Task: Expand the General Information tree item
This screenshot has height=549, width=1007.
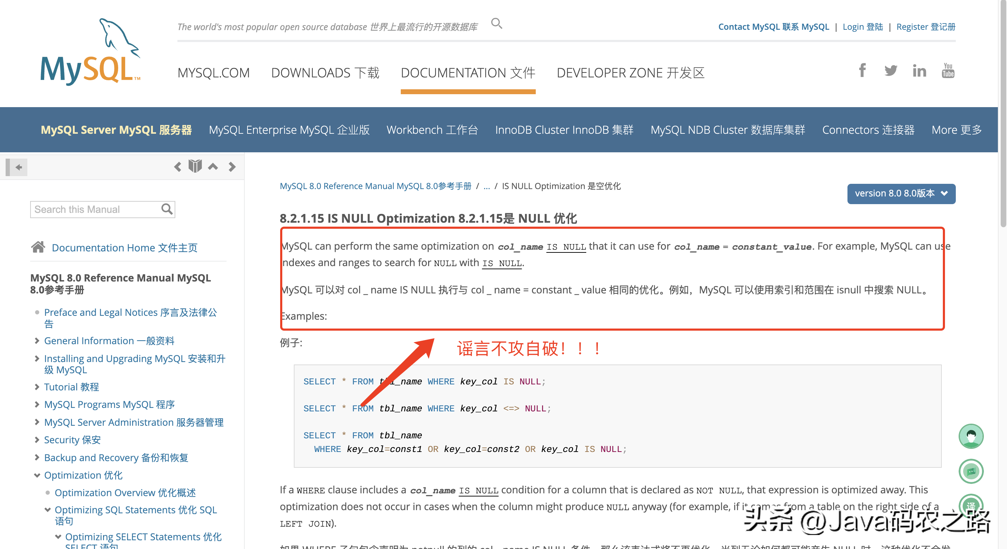Action: [x=37, y=340]
